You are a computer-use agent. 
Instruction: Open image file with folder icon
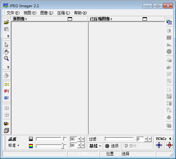point(7,22)
